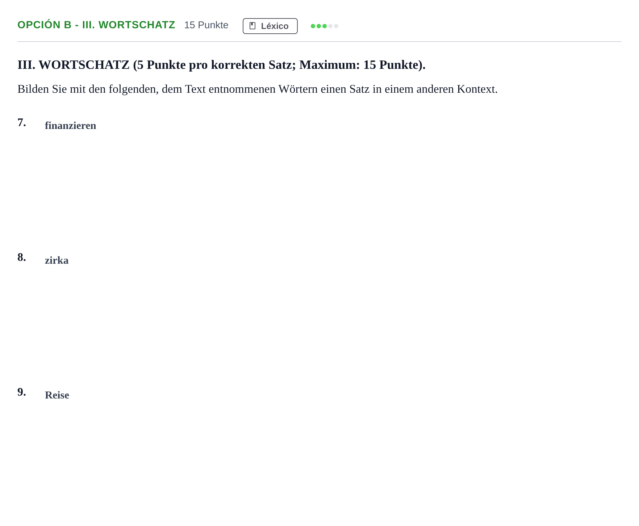Click the Léxico tag button
The image size is (639, 526).
pos(270,26)
